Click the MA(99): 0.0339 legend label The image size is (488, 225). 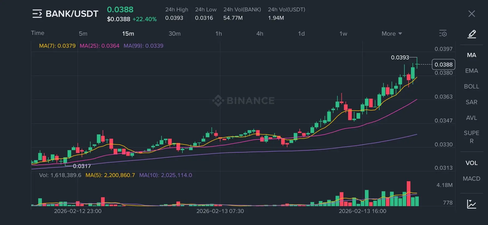144,46
